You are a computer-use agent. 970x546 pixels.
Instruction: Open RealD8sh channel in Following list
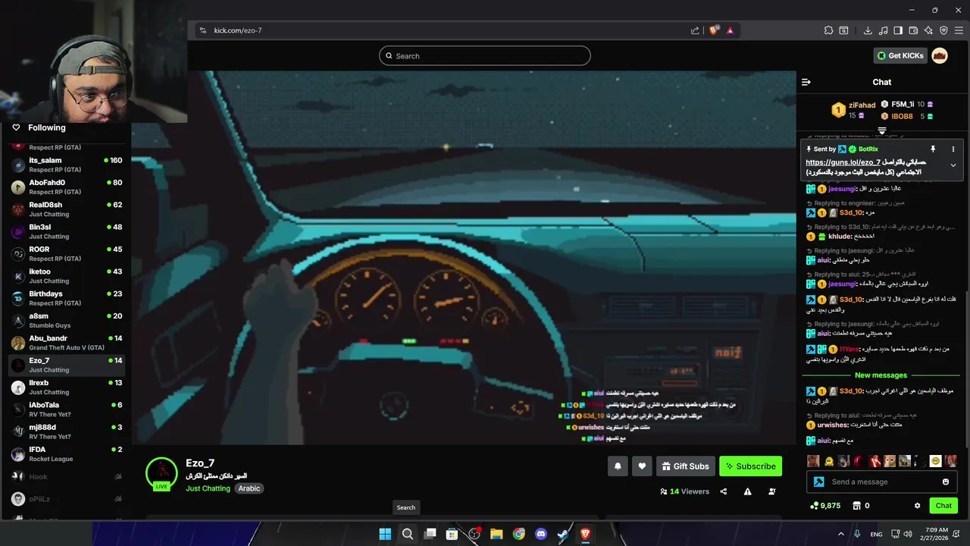(x=67, y=209)
